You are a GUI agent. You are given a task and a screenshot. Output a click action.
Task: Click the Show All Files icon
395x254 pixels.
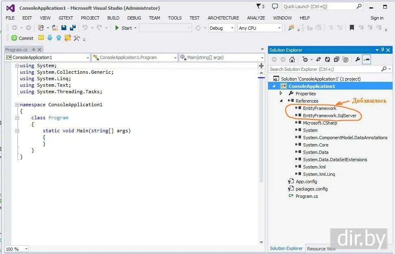346,59
